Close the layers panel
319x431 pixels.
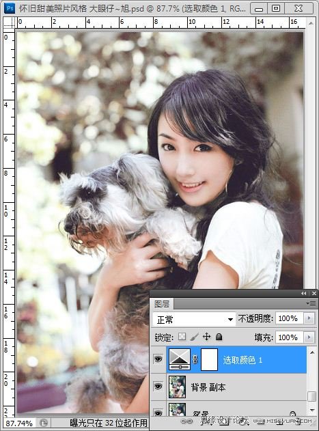point(314,294)
